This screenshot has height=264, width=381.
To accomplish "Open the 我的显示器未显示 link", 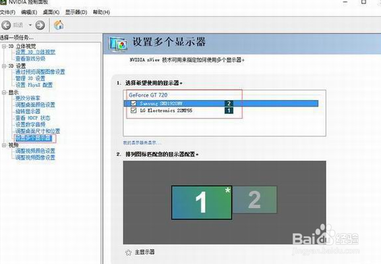I will click(x=142, y=143).
